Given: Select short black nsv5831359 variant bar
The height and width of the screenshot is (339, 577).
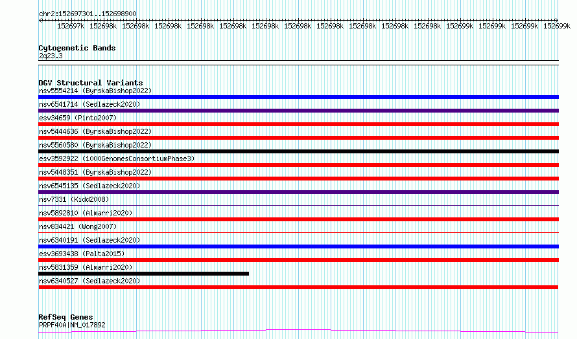Looking at the screenshot, I should [143, 274].
